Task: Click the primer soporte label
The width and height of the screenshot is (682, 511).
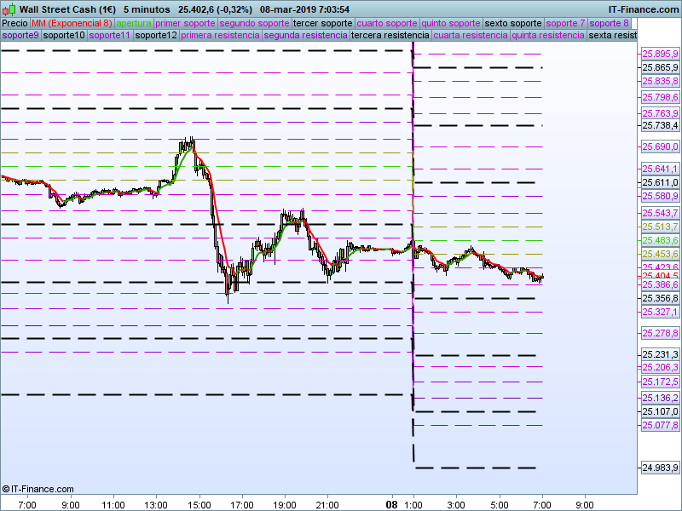Action: tap(185, 24)
